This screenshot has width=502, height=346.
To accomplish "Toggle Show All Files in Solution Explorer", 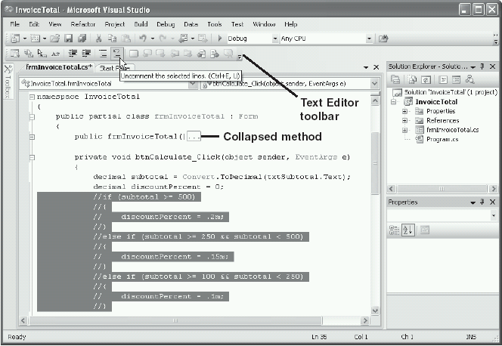I will (413, 79).
